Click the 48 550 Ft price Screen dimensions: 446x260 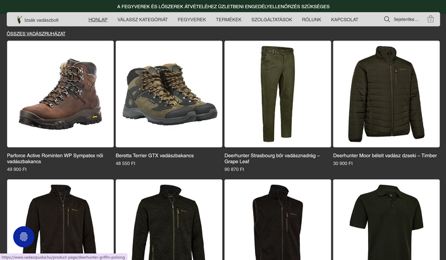click(x=125, y=163)
